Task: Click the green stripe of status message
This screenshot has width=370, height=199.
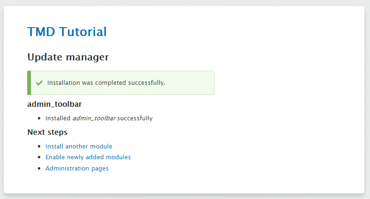Action: 29,83
